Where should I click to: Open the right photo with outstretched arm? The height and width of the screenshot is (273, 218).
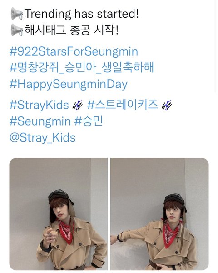pos(159,214)
